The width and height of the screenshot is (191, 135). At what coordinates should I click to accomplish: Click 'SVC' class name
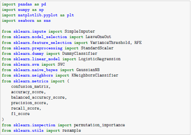pos(61,64)
